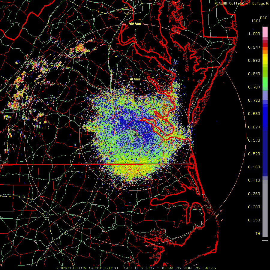Click the 1.000 legend value

click(254, 34)
